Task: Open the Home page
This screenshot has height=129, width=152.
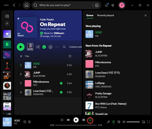Action: [x=27, y=5]
